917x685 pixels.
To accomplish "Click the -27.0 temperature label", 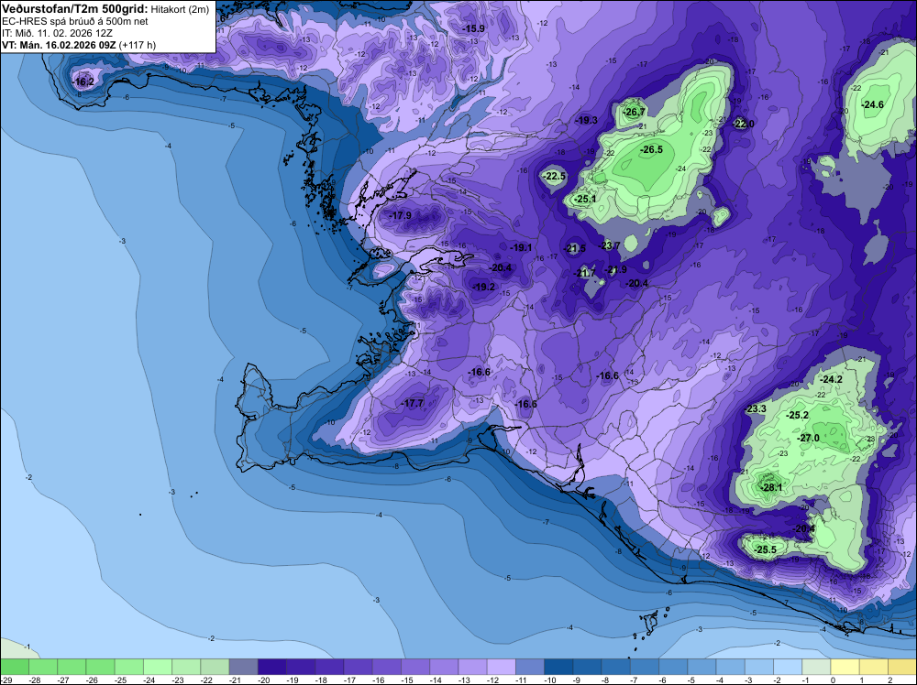I will point(808,438).
